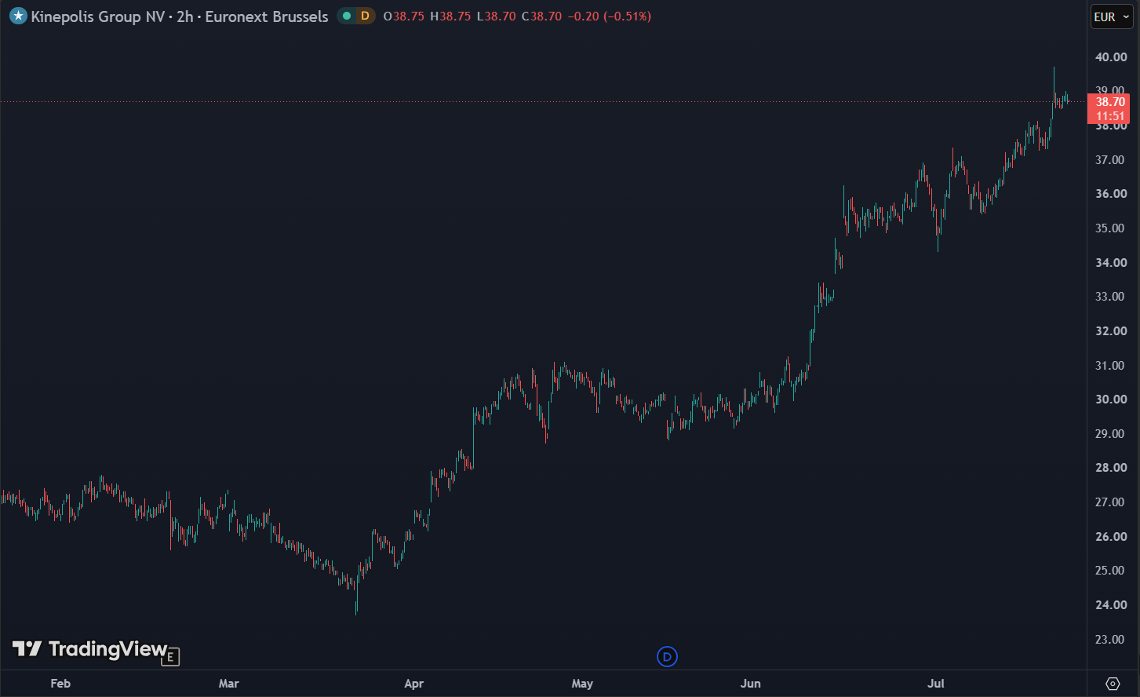This screenshot has height=697, width=1140.
Task: Click the 23.00 price axis label
Action: click(1111, 640)
